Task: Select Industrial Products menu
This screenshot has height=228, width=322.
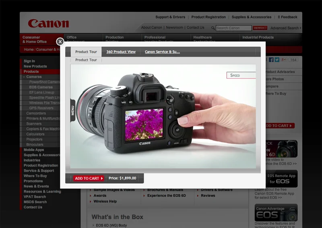Action: click(258, 37)
